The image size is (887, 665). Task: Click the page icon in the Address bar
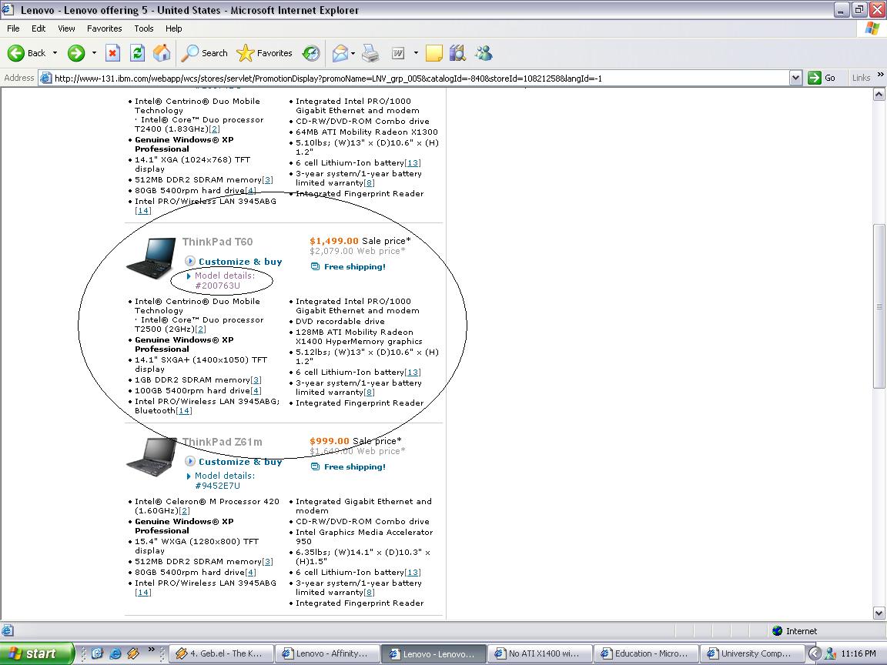pyautogui.click(x=46, y=78)
